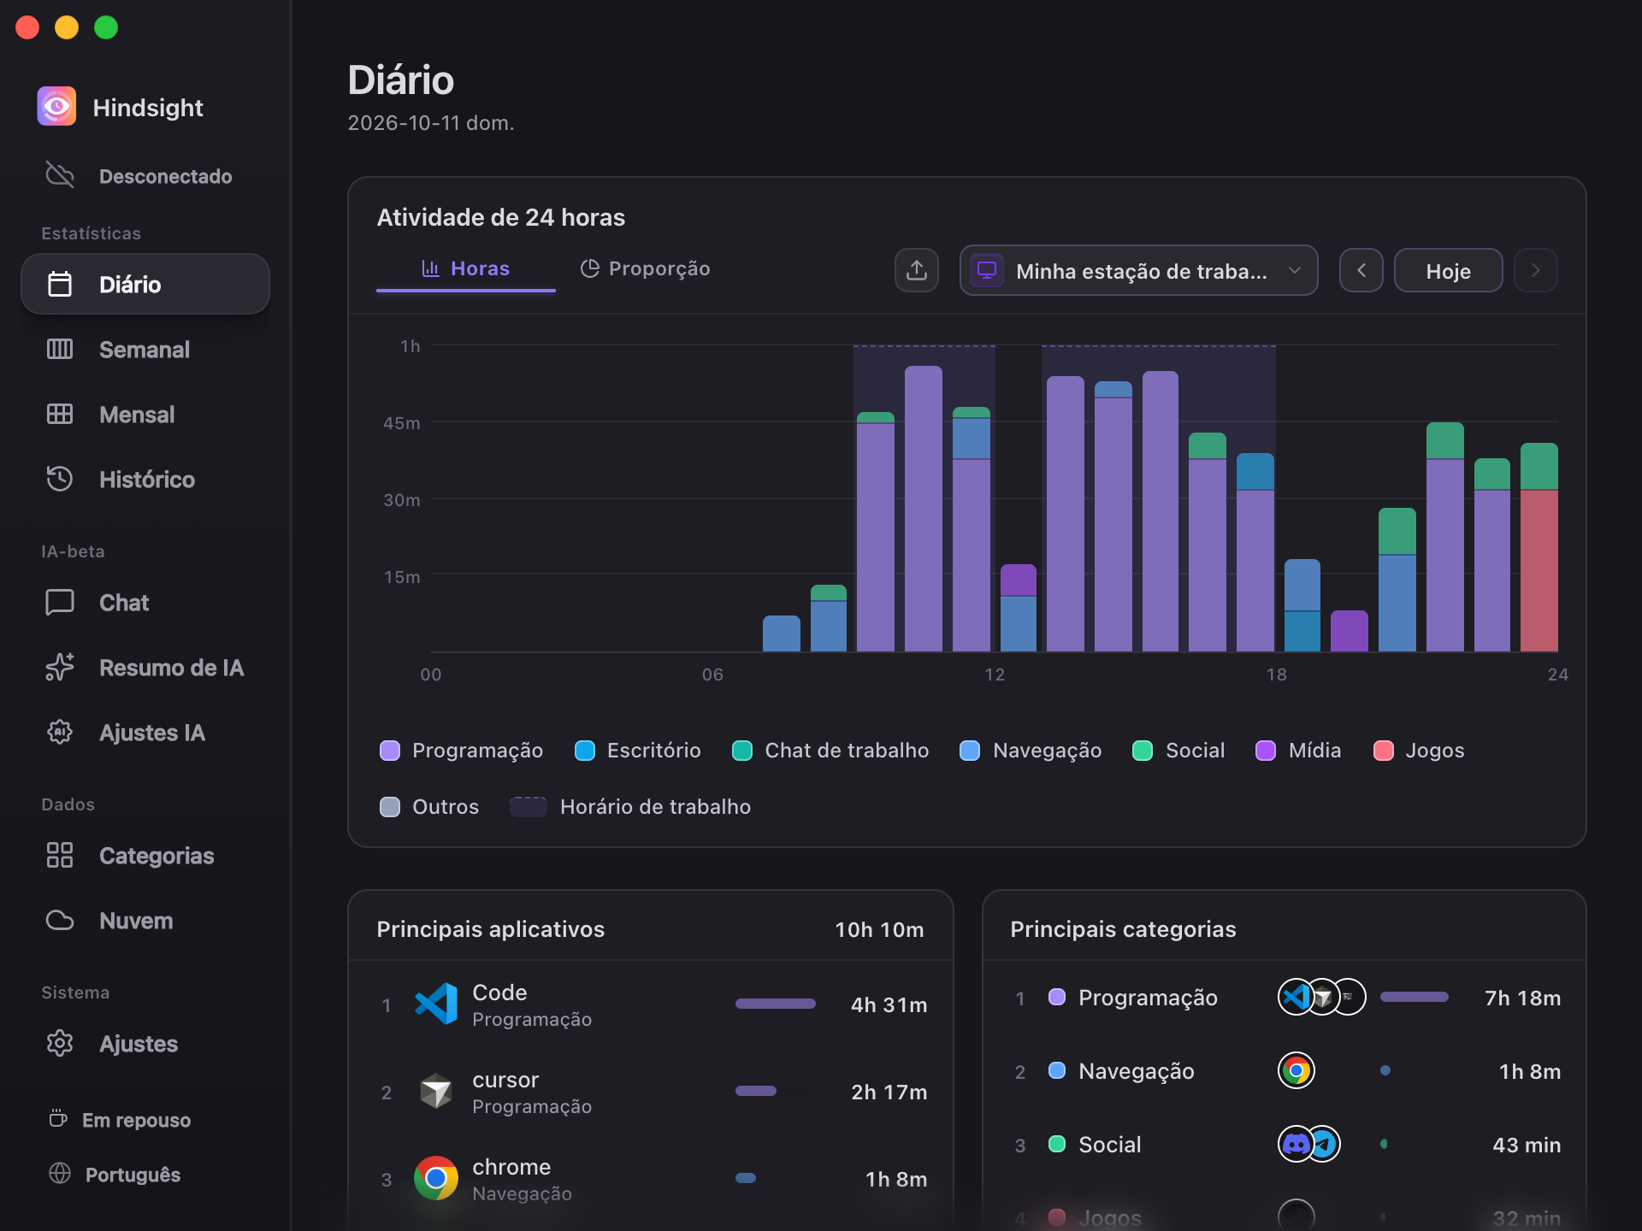Click the Programação row in Principais categorias

1285,998
